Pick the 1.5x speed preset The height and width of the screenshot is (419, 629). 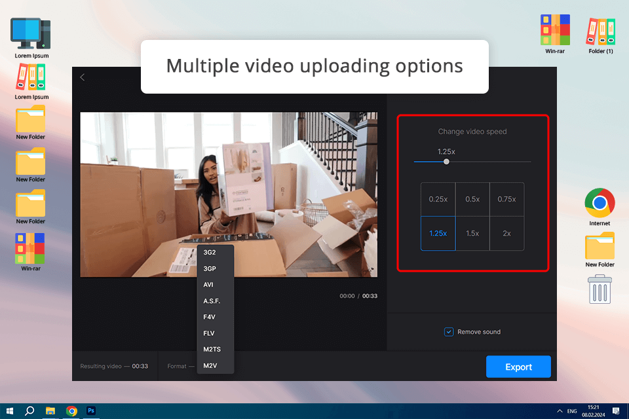[x=472, y=233]
